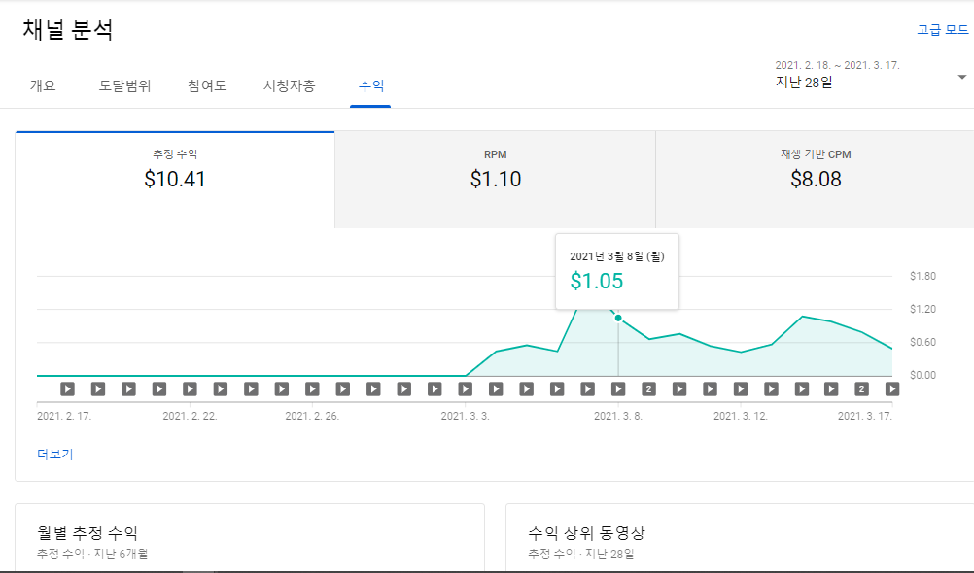Image resolution: width=974 pixels, height=573 pixels.
Task: Click the first video marker icon on timeline
Action: point(68,389)
